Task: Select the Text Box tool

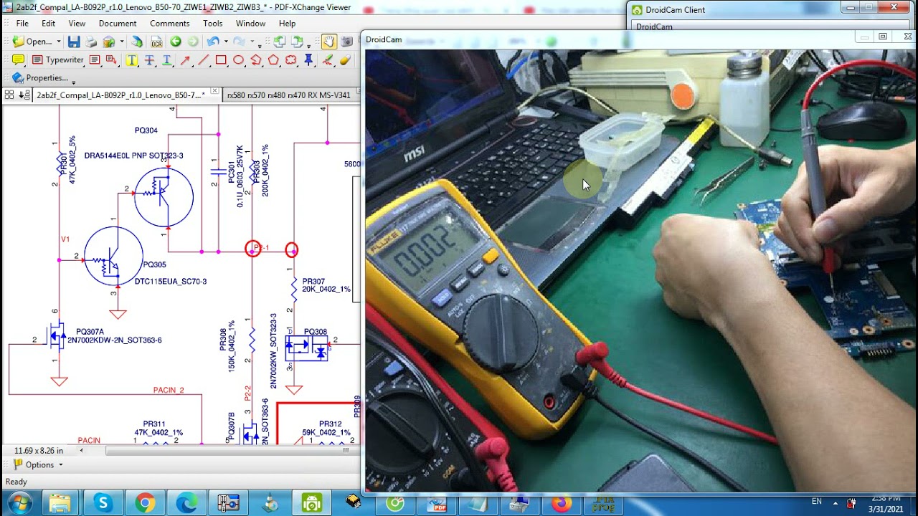Action: click(x=94, y=59)
